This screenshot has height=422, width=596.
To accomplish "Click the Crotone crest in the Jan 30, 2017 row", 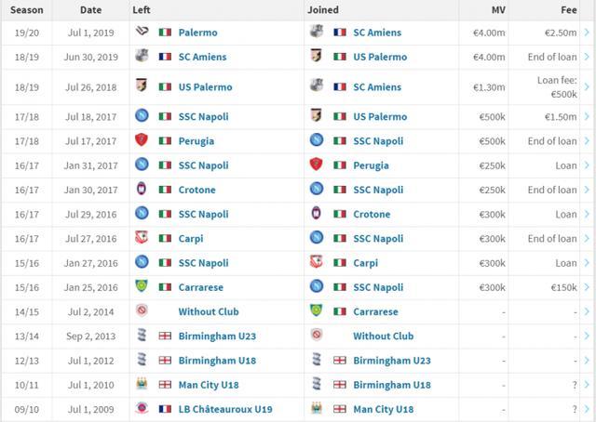I will 142,189.
